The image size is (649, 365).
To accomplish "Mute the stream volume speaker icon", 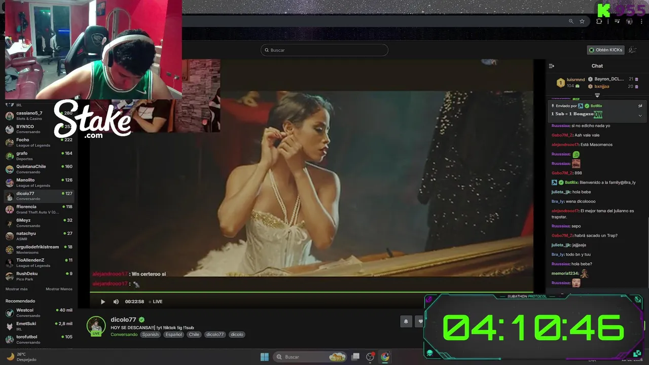I will tap(116, 302).
